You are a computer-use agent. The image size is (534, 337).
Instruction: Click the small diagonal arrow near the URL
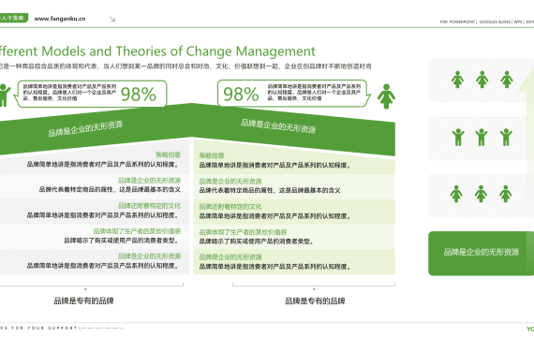112,19
